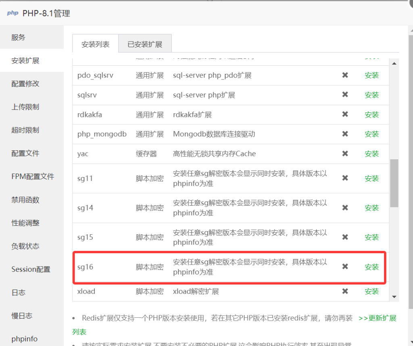Go to FPM配置文件 section

(33, 177)
